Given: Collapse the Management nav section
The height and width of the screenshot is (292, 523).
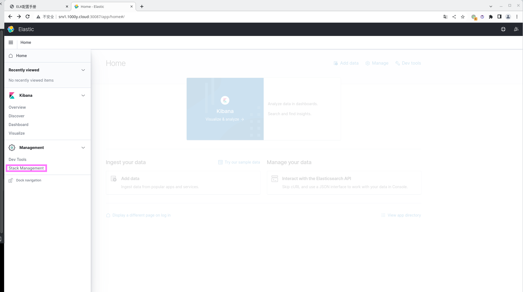Looking at the screenshot, I should 83,148.
